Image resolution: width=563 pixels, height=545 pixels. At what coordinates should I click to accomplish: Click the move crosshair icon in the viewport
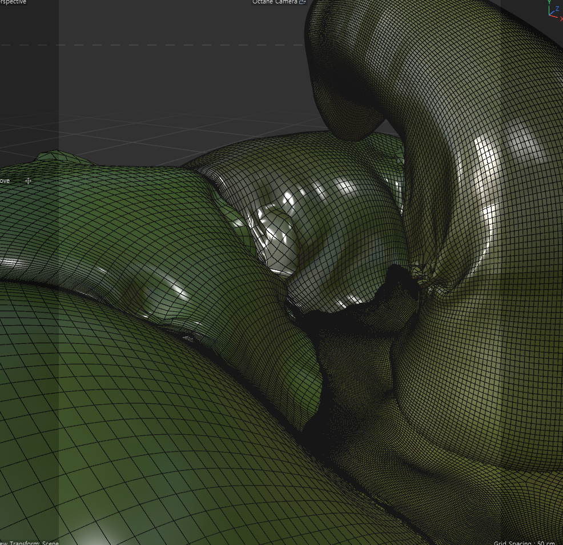[28, 181]
